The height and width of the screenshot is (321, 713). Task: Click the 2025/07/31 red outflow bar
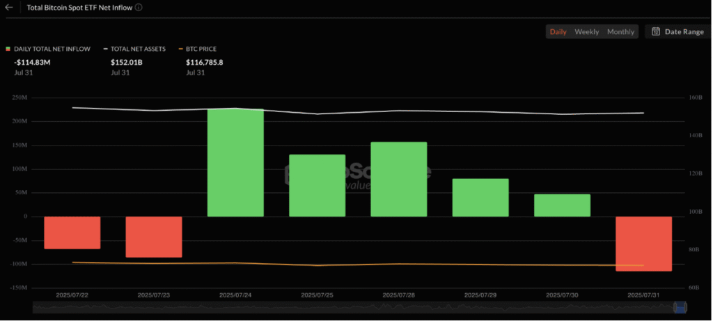pyautogui.click(x=643, y=244)
